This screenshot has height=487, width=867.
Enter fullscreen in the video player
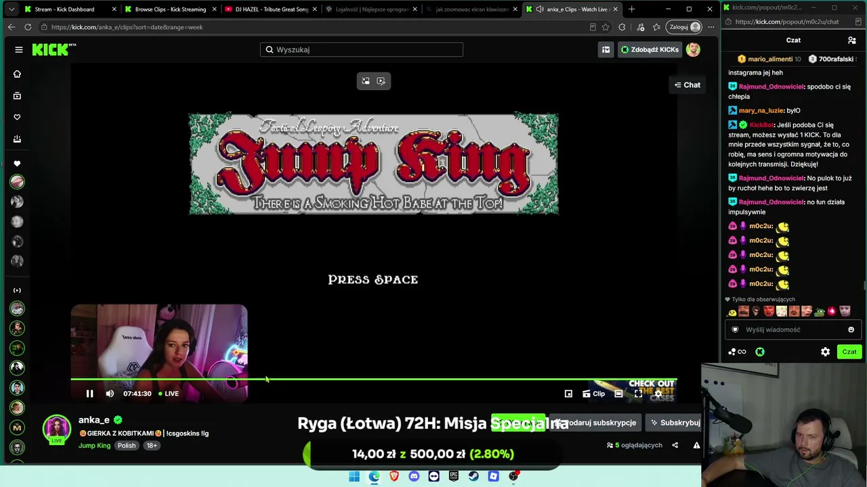coord(638,394)
